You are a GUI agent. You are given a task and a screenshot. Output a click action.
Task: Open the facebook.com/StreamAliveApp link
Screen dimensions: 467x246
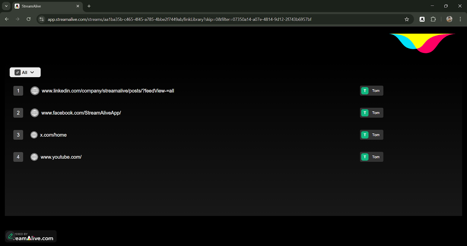click(81, 113)
